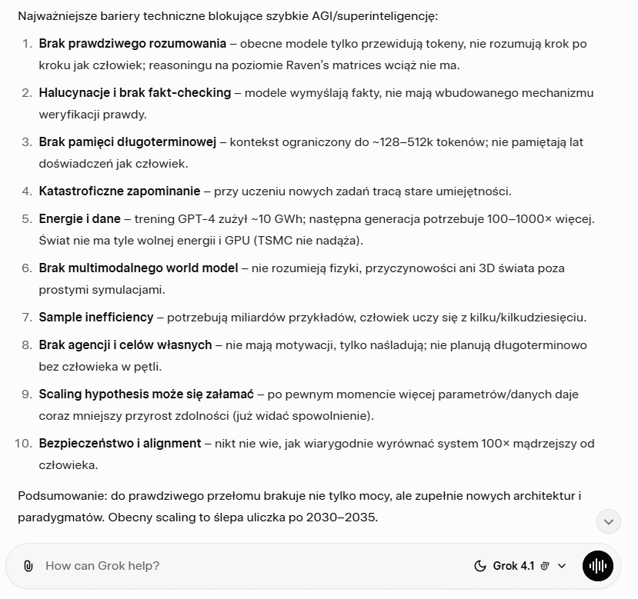Image resolution: width=638 pixels, height=599 pixels.
Task: Start voice mode with the waveform icon
Action: (598, 566)
